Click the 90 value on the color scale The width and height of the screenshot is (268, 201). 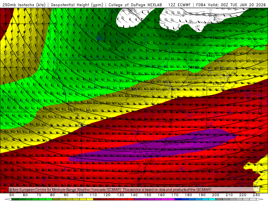66,195
